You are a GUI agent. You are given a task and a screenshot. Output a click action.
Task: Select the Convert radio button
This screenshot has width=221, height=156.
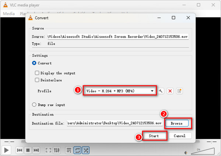35,63
